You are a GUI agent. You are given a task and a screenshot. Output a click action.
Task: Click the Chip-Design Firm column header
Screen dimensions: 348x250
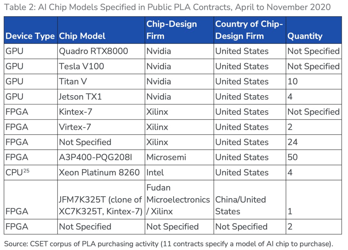point(171,30)
